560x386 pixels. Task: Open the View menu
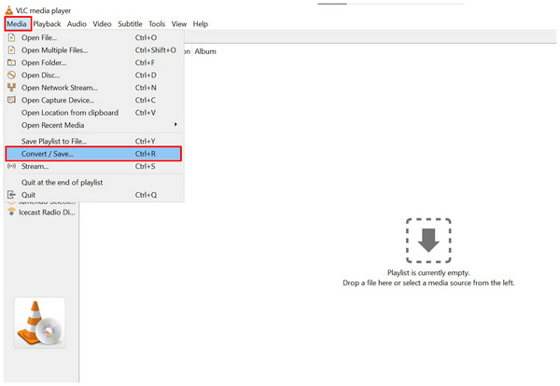pyautogui.click(x=179, y=24)
